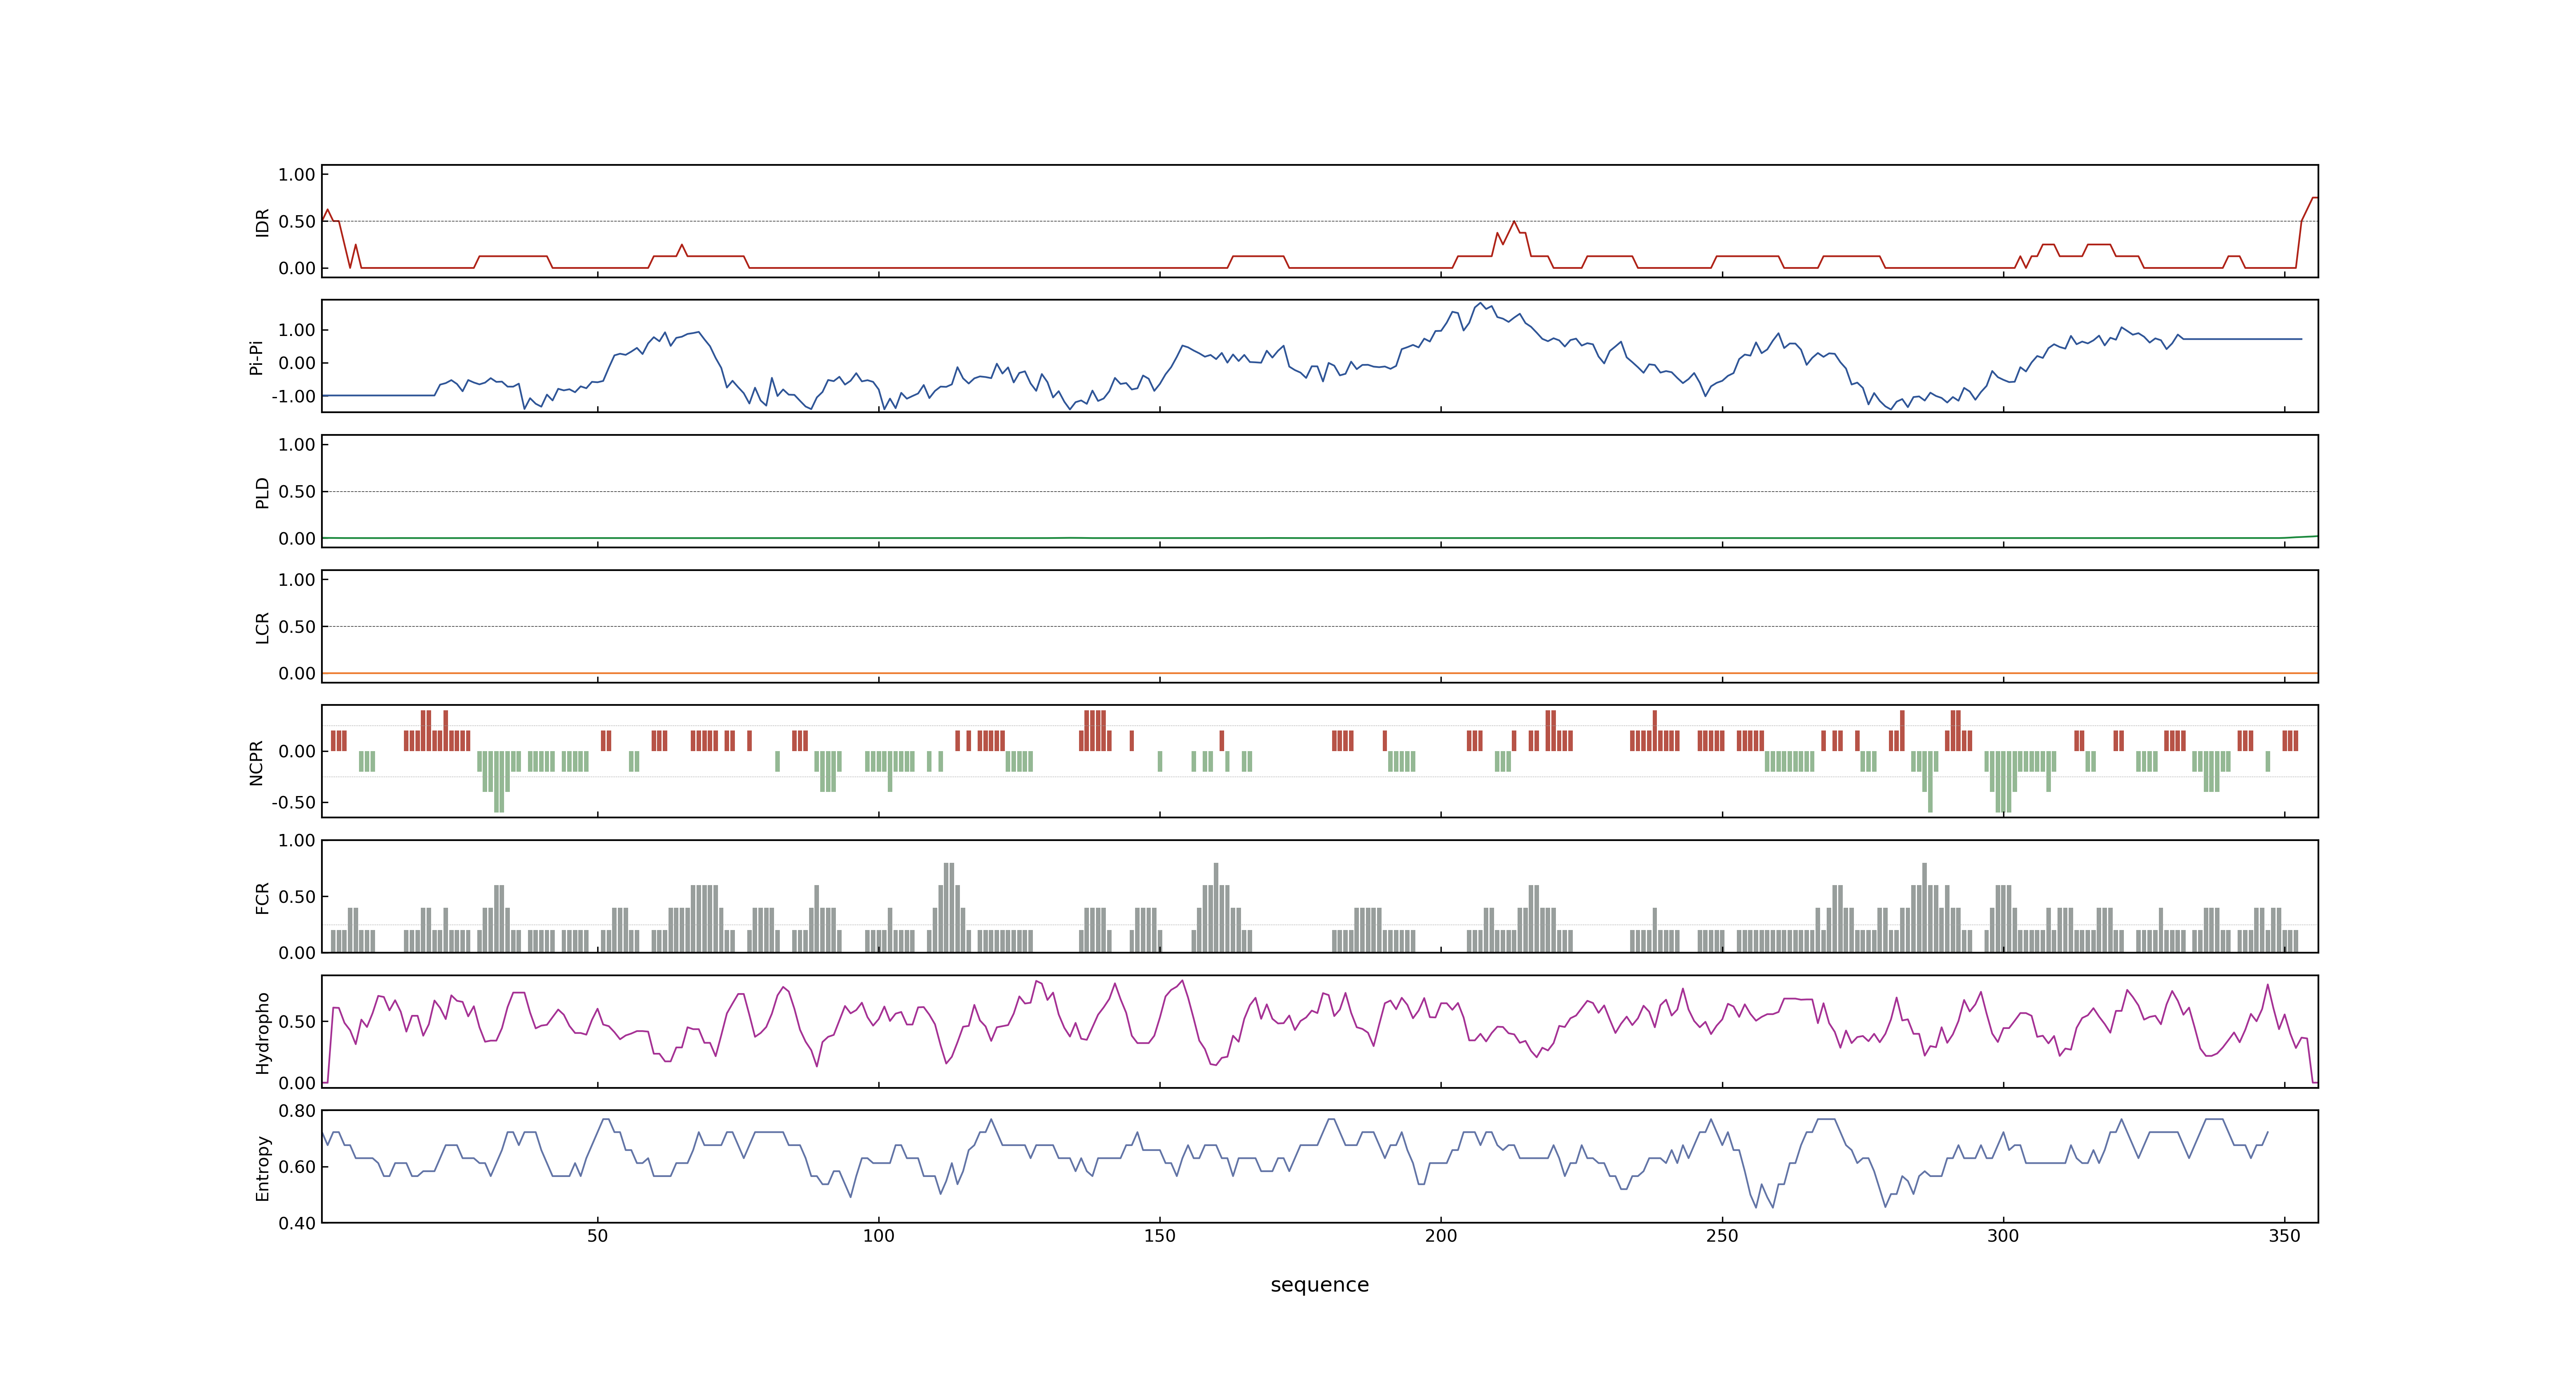Click the FCR y-axis label
This screenshot has width=2576, height=1374.
click(262, 898)
